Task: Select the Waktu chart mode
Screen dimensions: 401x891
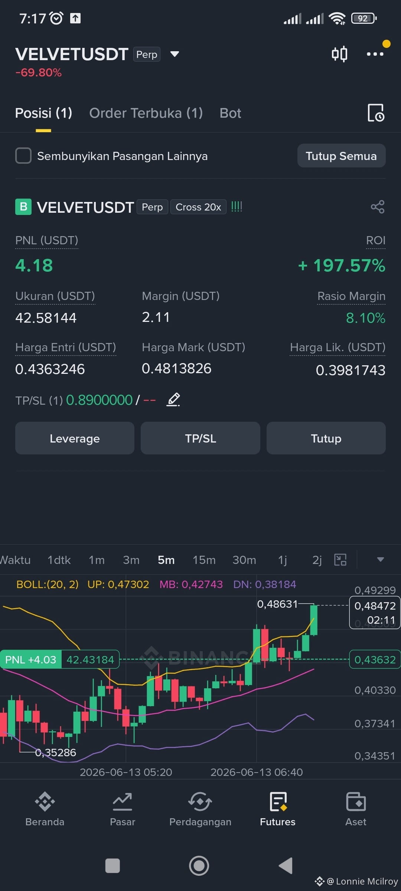Action: pyautogui.click(x=15, y=560)
